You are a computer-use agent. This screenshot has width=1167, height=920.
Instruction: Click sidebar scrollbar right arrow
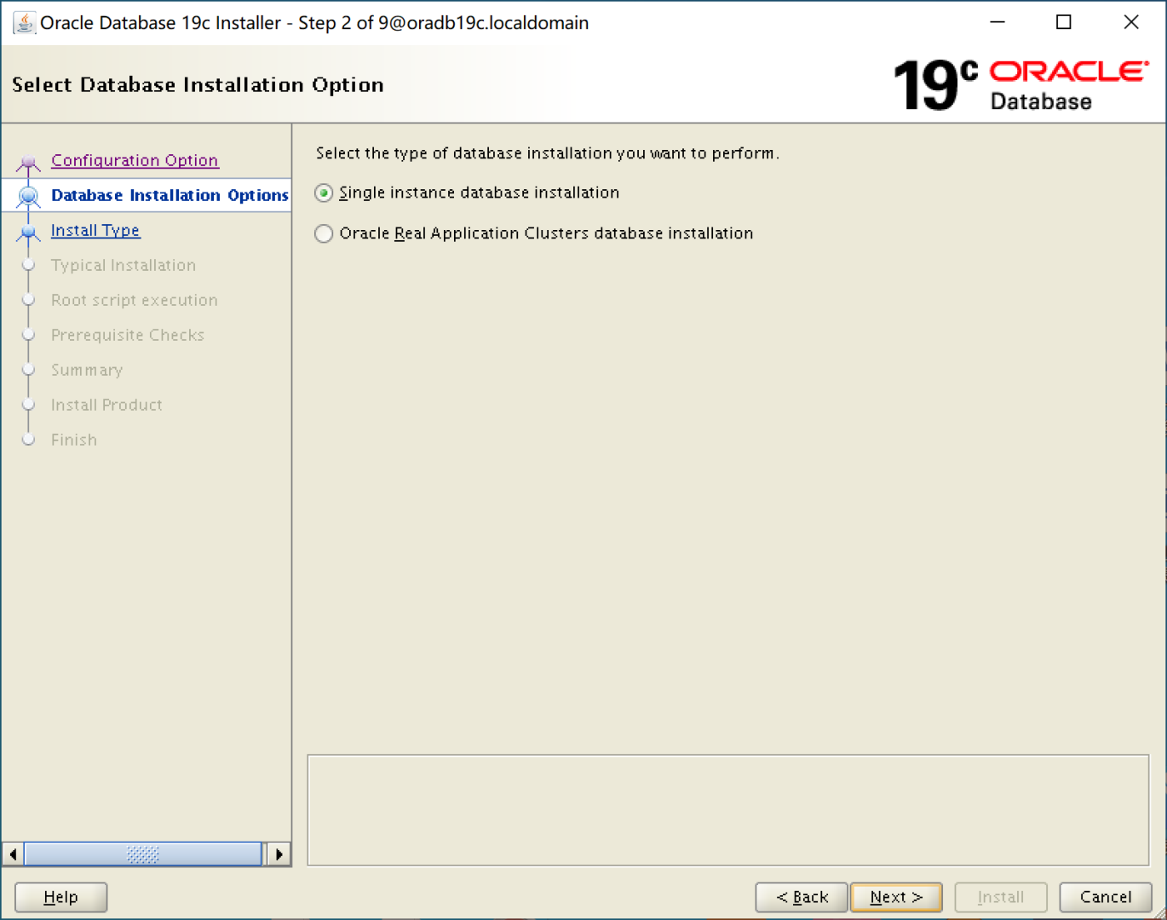coord(279,854)
